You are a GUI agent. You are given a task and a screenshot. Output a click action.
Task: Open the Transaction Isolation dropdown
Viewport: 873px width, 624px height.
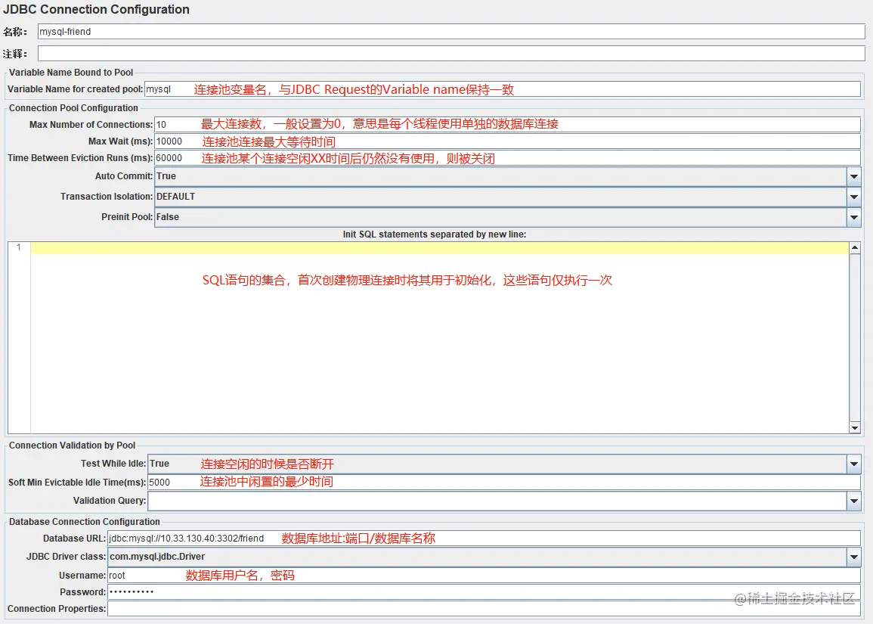pyautogui.click(x=854, y=197)
